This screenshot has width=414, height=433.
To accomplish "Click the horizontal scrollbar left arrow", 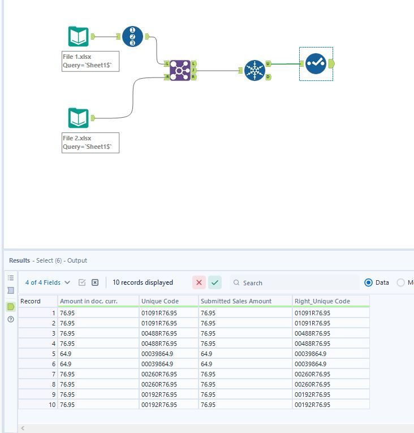I will 23,428.
